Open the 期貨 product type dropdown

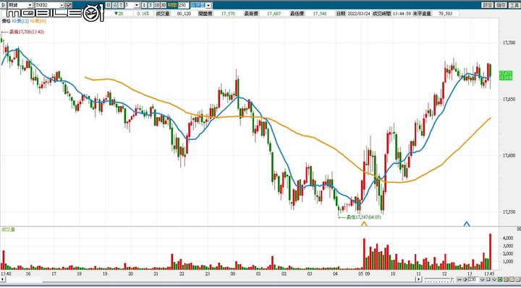pyautogui.click(x=30, y=5)
